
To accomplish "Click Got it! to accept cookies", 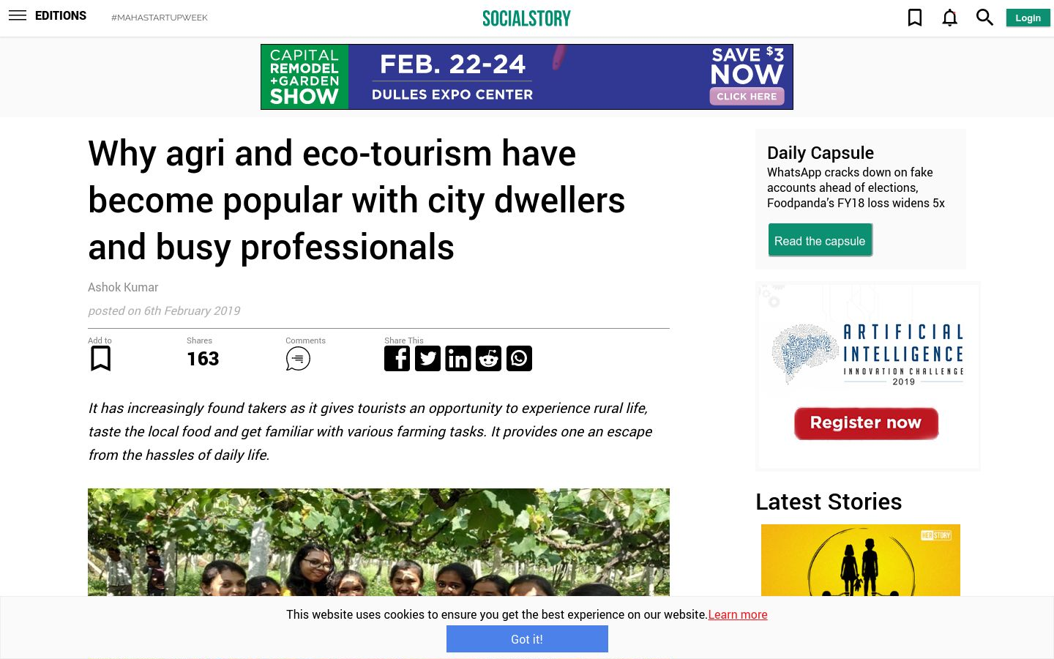I will (x=527, y=639).
